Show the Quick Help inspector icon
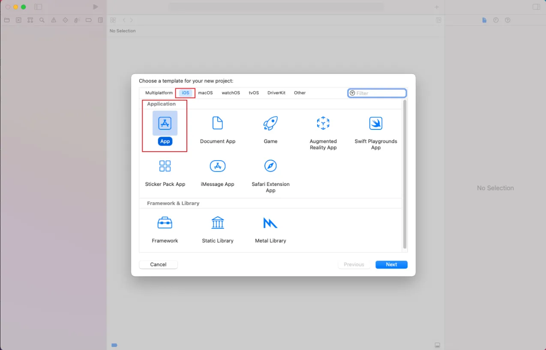Viewport: 546px width, 350px height. pyautogui.click(x=507, y=20)
